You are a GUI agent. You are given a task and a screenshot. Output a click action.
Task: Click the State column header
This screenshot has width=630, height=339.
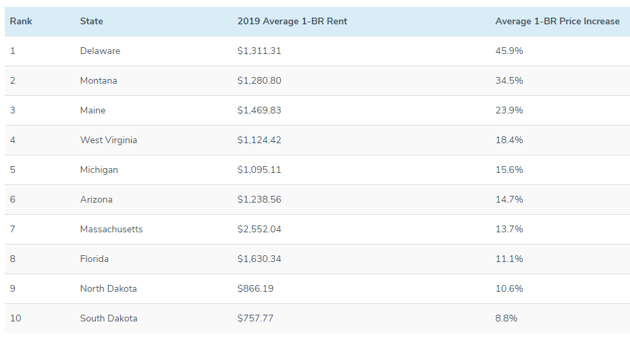91,21
